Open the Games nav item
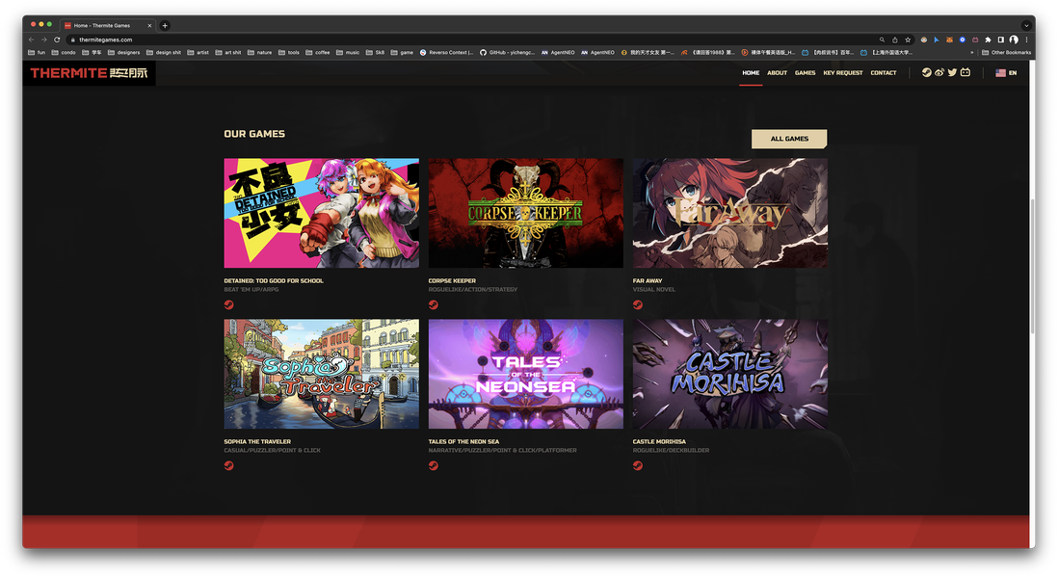The image size is (1058, 578). pos(805,73)
